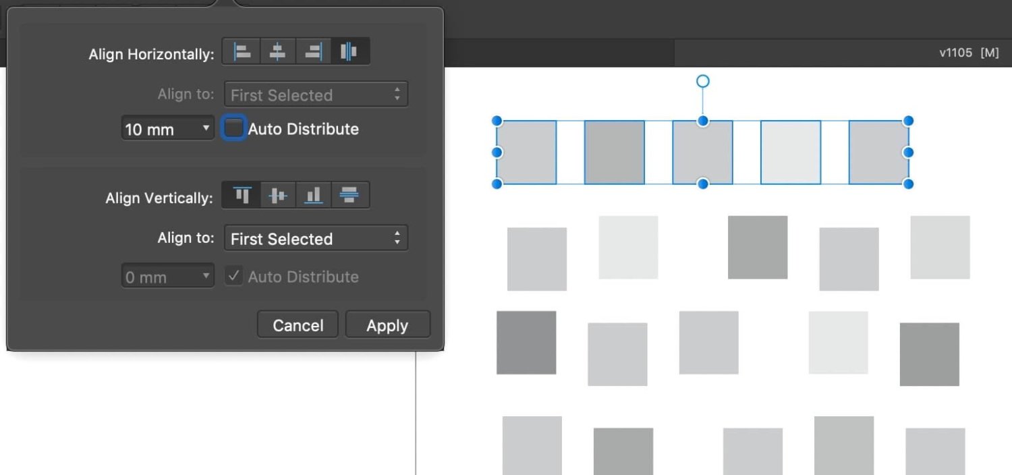Viewport: 1012px width, 475px height.
Task: Click the Align Right horizontal icon
Action: tap(314, 52)
